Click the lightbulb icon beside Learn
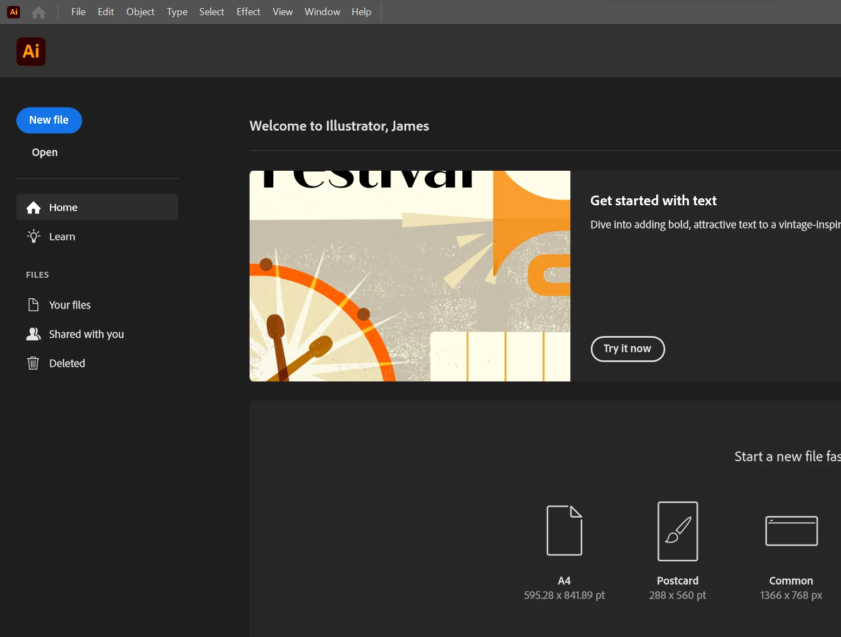The image size is (841, 637). point(33,236)
